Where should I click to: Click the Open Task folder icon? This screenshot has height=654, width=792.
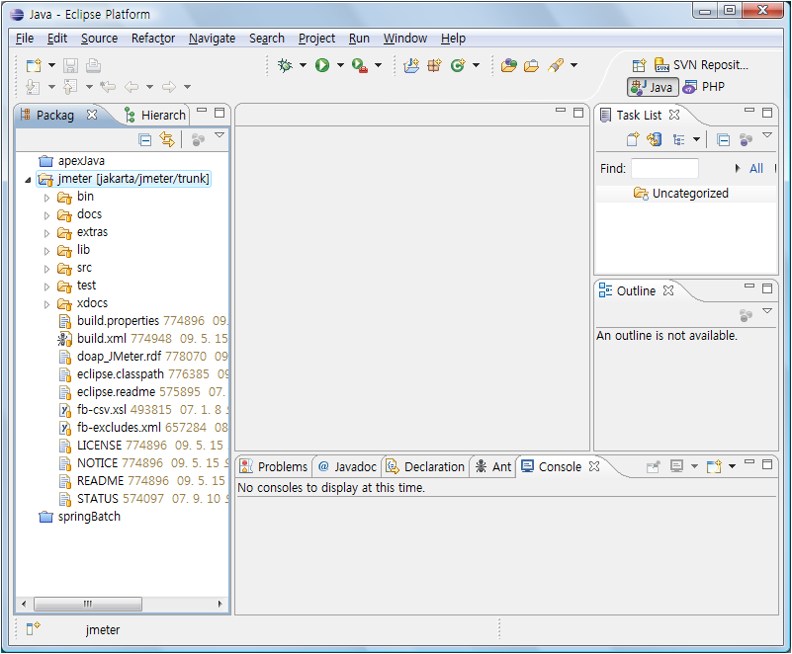[531, 65]
